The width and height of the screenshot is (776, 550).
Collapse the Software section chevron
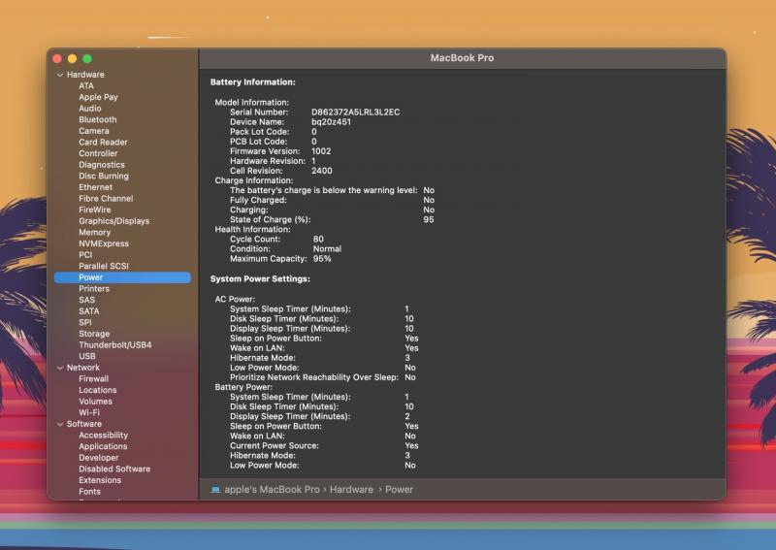coord(60,424)
